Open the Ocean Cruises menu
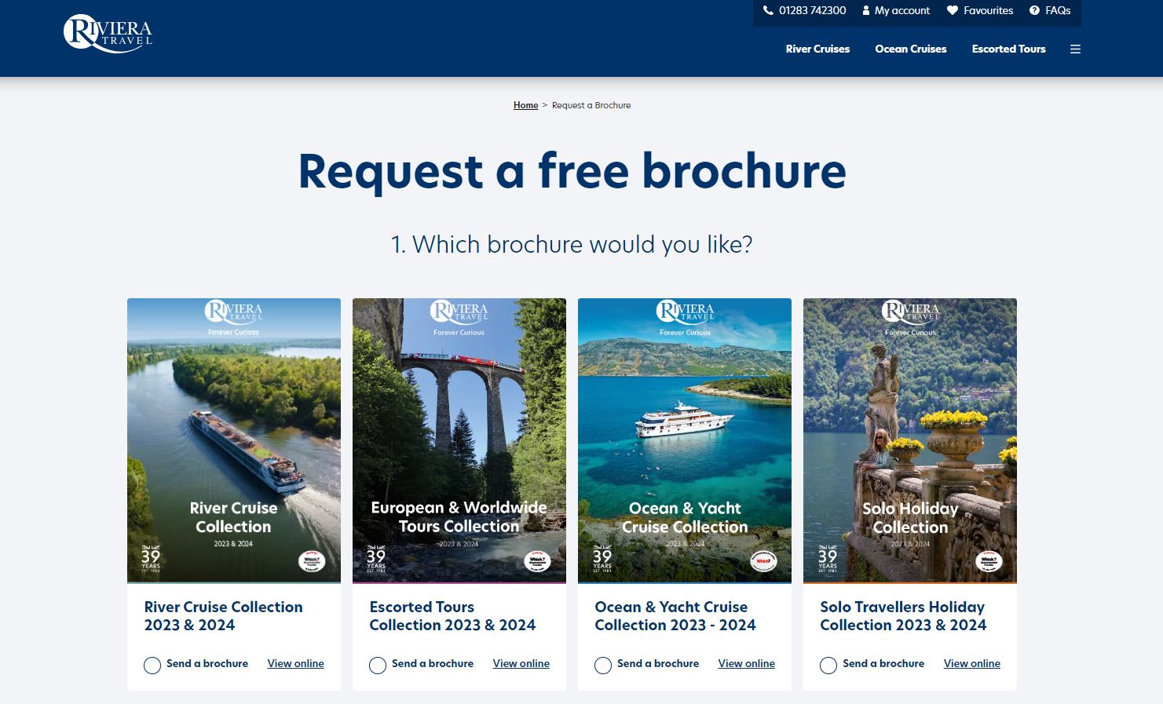Viewport: 1163px width, 704px height. click(910, 49)
